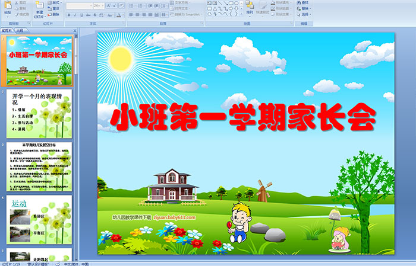The height and width of the screenshot is (266, 416).
Task: Click the Clear Formatting icon
Action: coord(121,6)
